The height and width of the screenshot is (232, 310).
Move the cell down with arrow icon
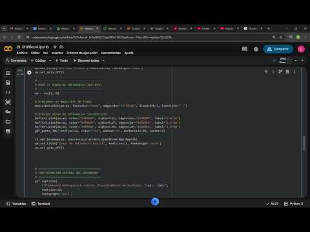(273, 72)
